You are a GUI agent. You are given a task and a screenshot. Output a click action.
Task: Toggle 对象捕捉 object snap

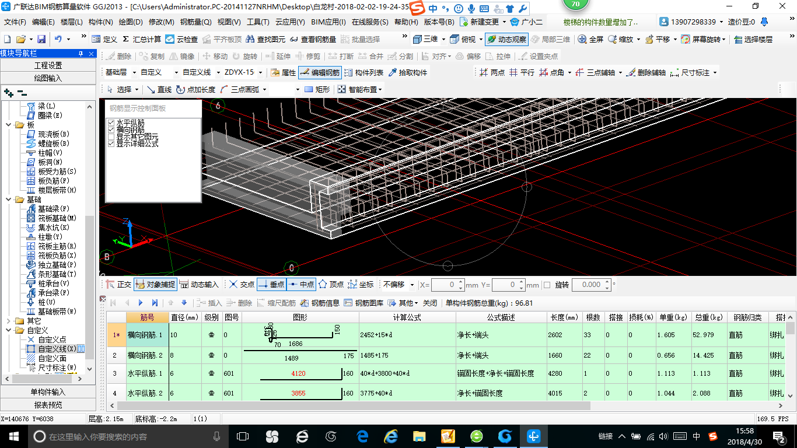155,285
